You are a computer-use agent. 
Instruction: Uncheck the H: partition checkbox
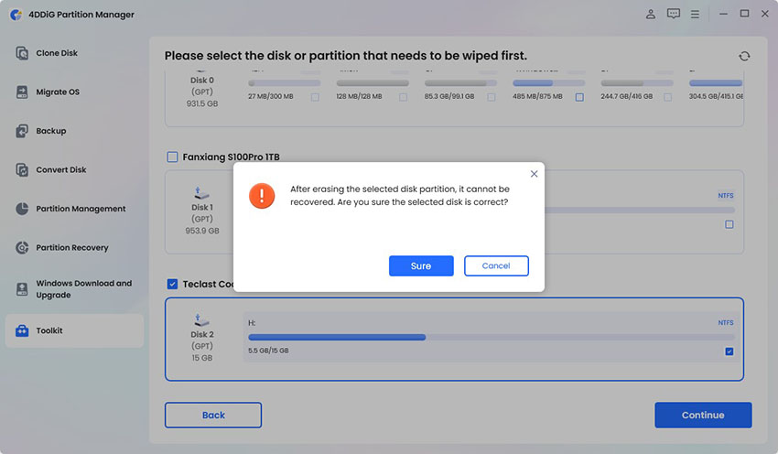(729, 351)
